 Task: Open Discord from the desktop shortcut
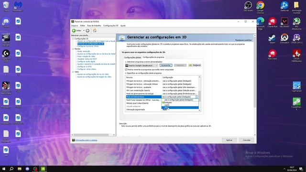click(x=6, y=22)
